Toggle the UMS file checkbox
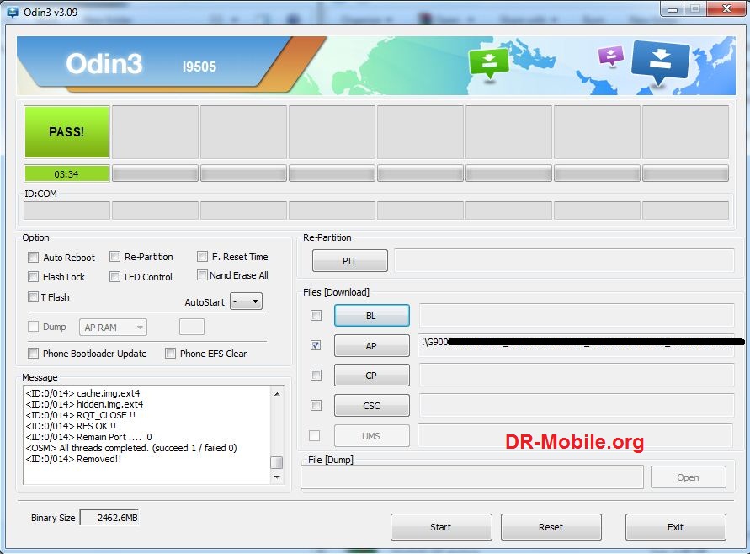This screenshot has height=554, width=750. (x=314, y=436)
